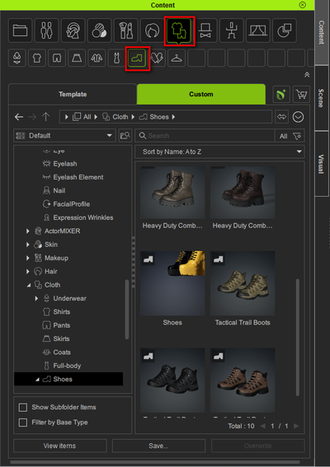The width and height of the screenshot is (330, 467).
Task: Switch to the Template tab
Action: tap(73, 95)
